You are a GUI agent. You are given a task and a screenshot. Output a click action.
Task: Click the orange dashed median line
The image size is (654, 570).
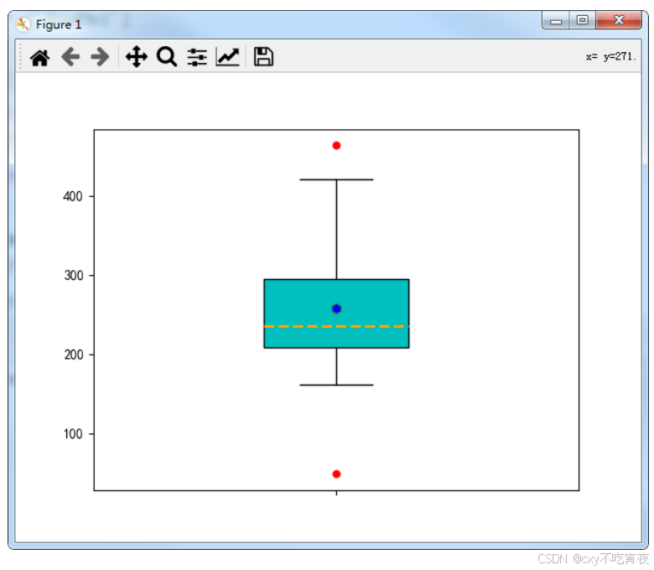coord(336,326)
